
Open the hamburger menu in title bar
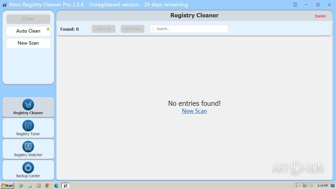pos(295,5)
